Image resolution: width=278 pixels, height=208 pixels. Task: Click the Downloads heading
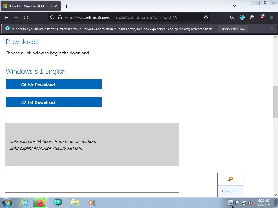point(22,42)
